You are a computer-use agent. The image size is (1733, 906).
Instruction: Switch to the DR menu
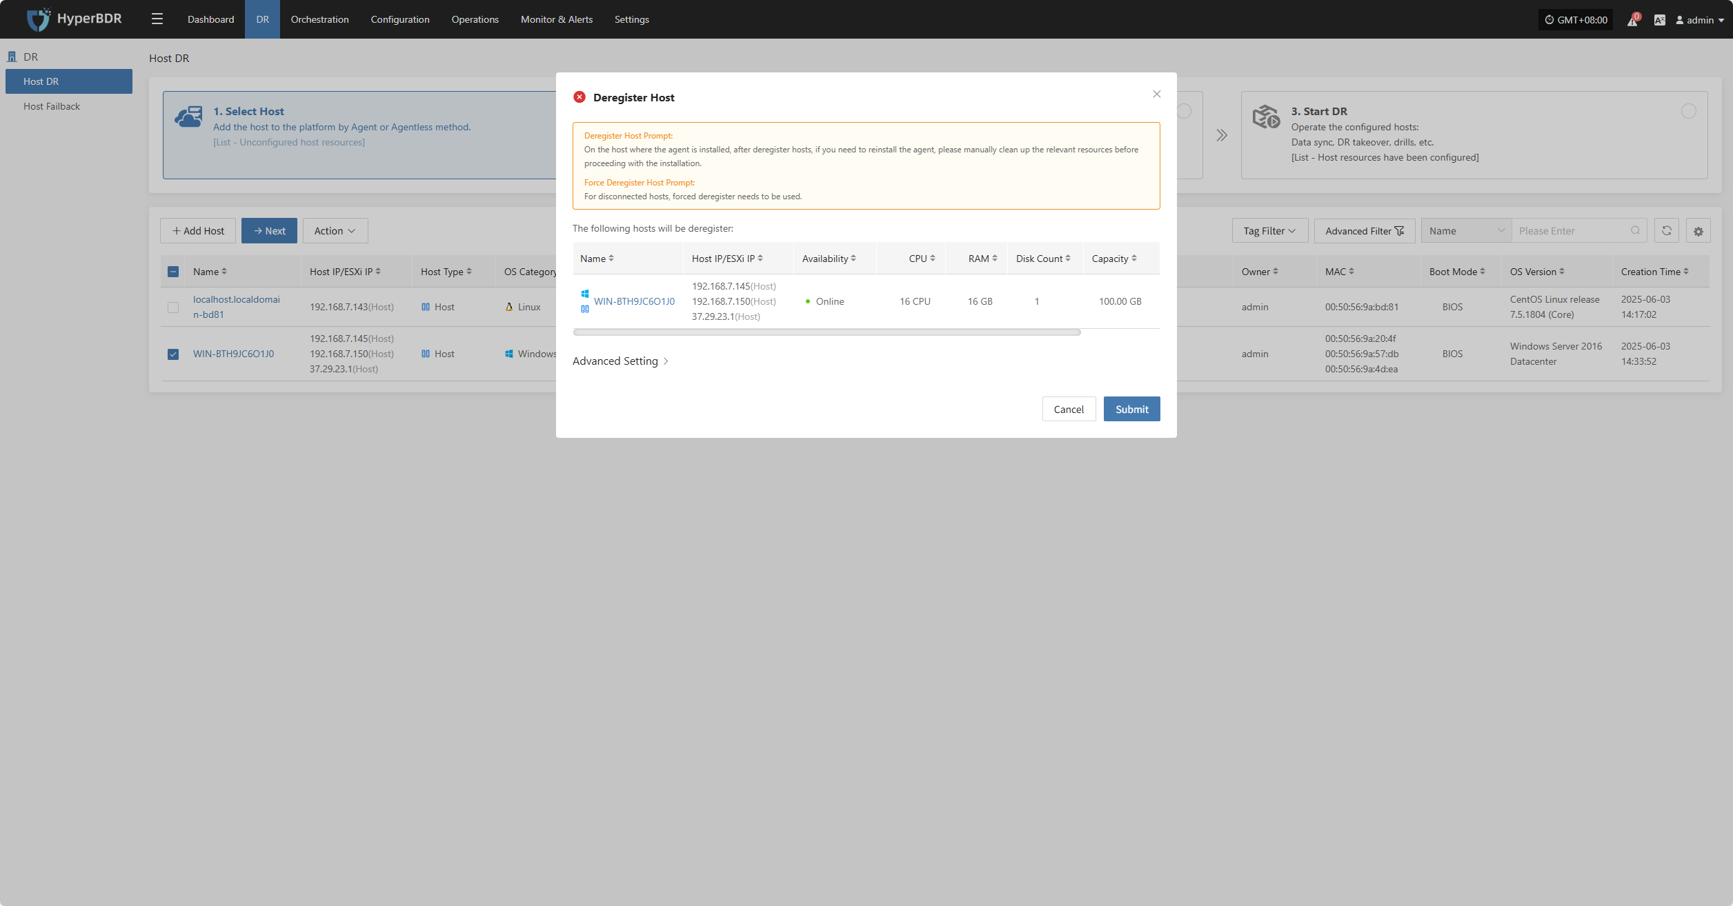click(x=262, y=19)
